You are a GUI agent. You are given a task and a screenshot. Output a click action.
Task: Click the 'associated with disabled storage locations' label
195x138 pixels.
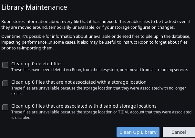(x=84, y=106)
